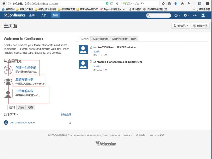
Task: Open admin profile under the zabbix page
Action: tap(97, 66)
